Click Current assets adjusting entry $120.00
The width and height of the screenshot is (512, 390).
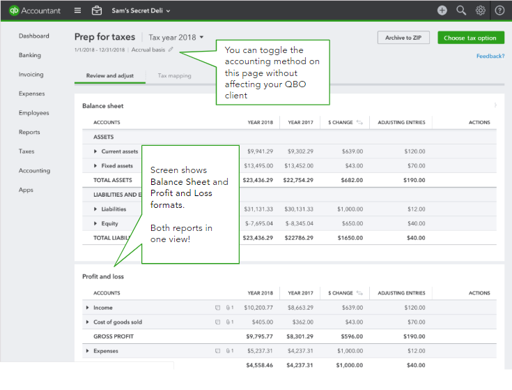coord(414,151)
